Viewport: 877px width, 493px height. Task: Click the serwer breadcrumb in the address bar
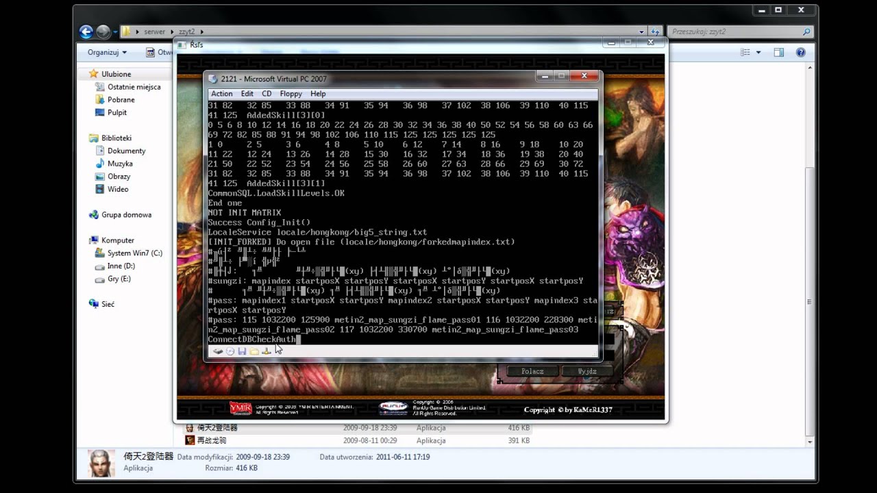[154, 31]
